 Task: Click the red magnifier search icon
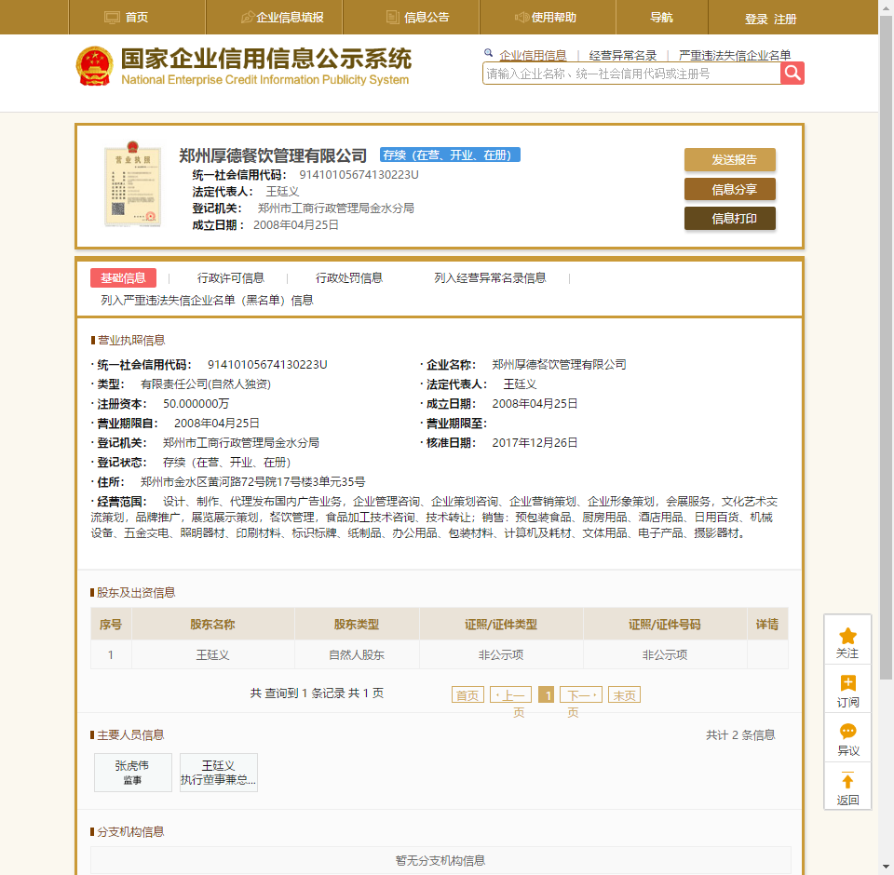(792, 73)
